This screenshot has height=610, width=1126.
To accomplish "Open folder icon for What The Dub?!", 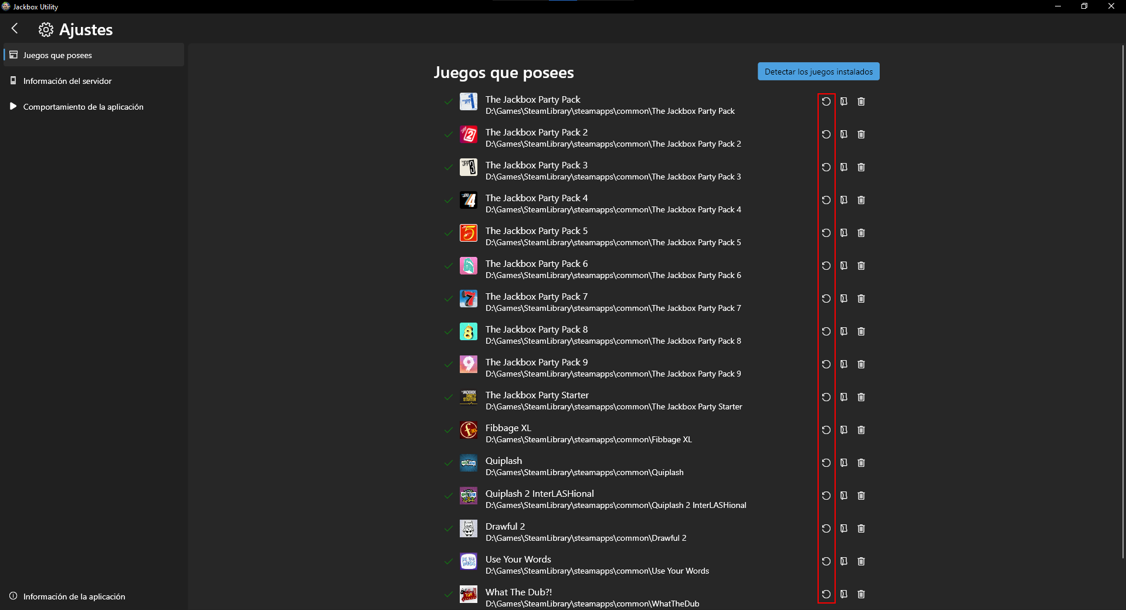I will coord(844,594).
